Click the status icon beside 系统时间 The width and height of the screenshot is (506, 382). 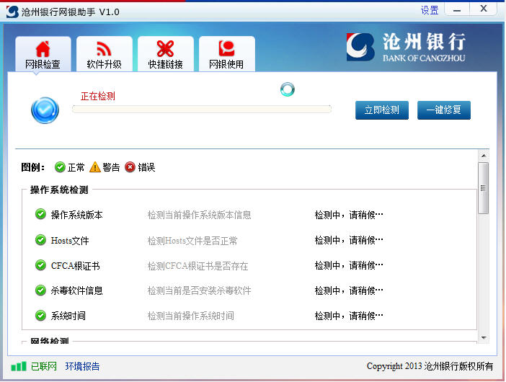point(40,316)
